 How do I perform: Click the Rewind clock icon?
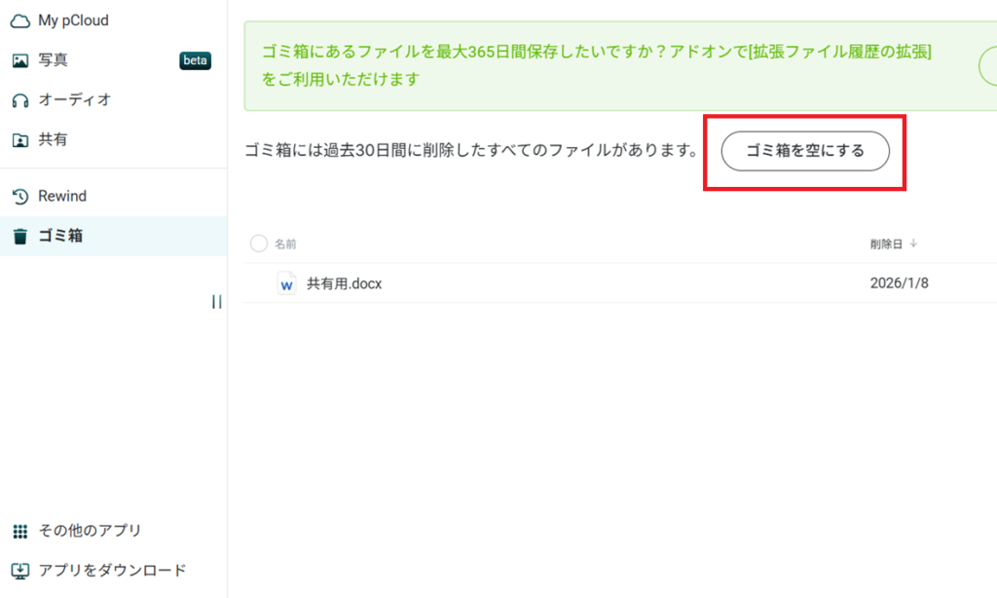tap(19, 197)
